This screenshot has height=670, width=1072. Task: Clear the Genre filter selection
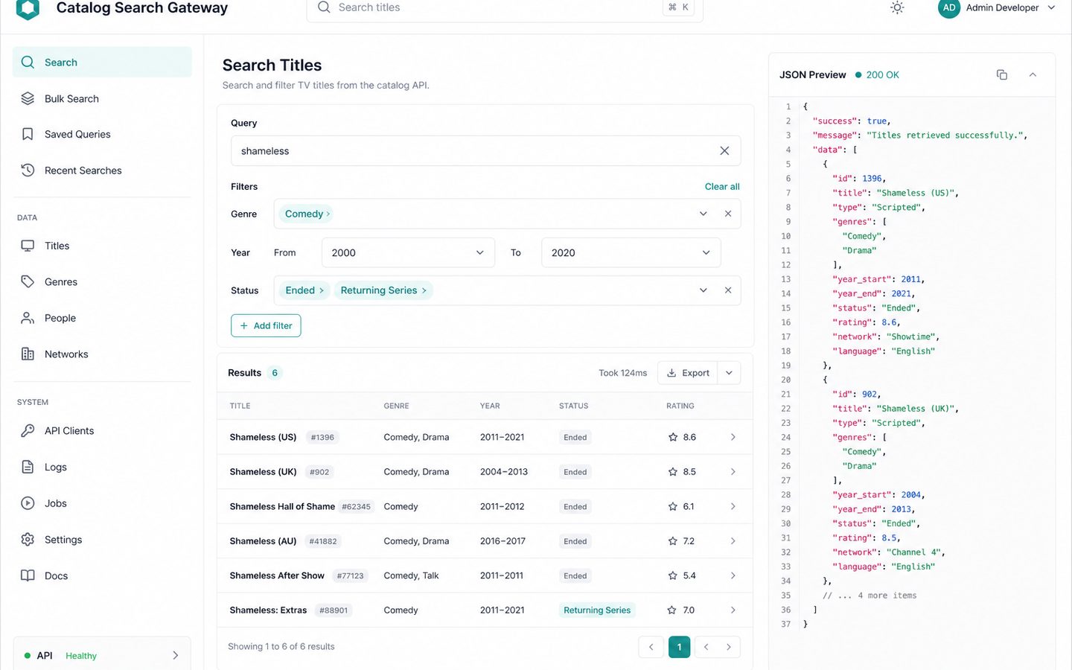pyautogui.click(x=728, y=214)
